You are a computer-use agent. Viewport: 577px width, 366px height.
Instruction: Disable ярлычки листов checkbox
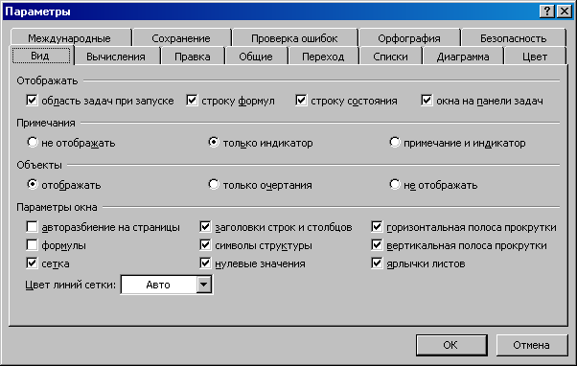(x=377, y=263)
